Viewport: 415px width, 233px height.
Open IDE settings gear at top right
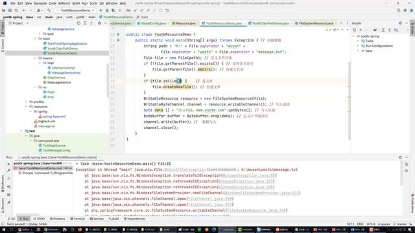click(405, 10)
